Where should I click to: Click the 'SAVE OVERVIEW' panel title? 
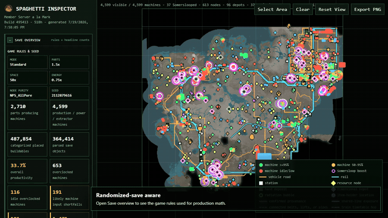coord(28,40)
